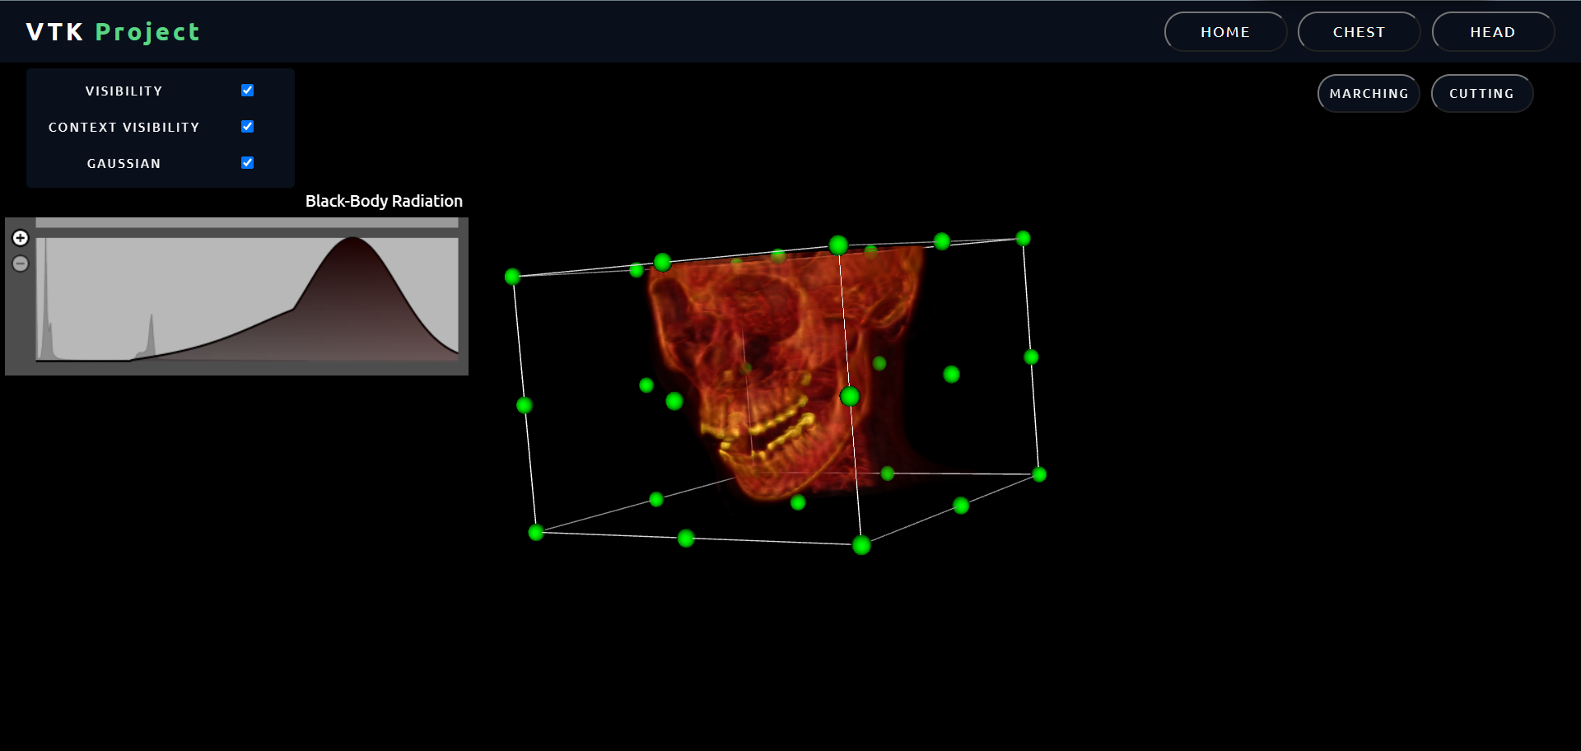Image resolution: width=1581 pixels, height=751 pixels.
Task: Switch to the CHEST page
Action: (1359, 31)
